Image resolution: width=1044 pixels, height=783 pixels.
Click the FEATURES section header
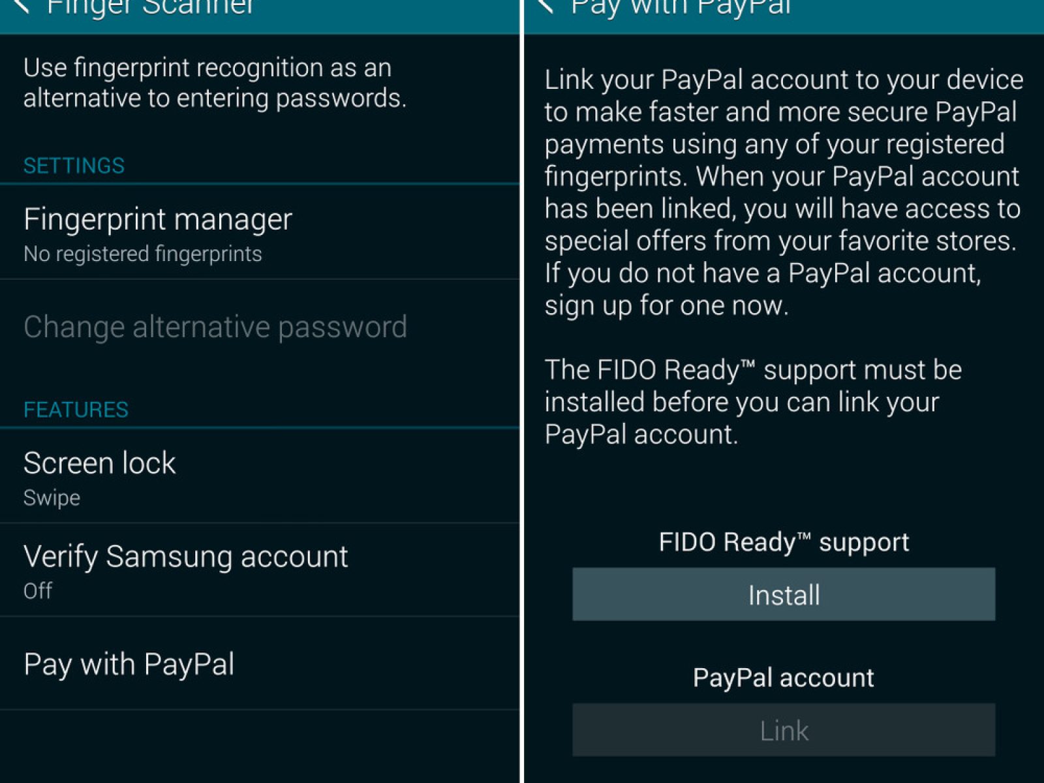[x=76, y=410]
